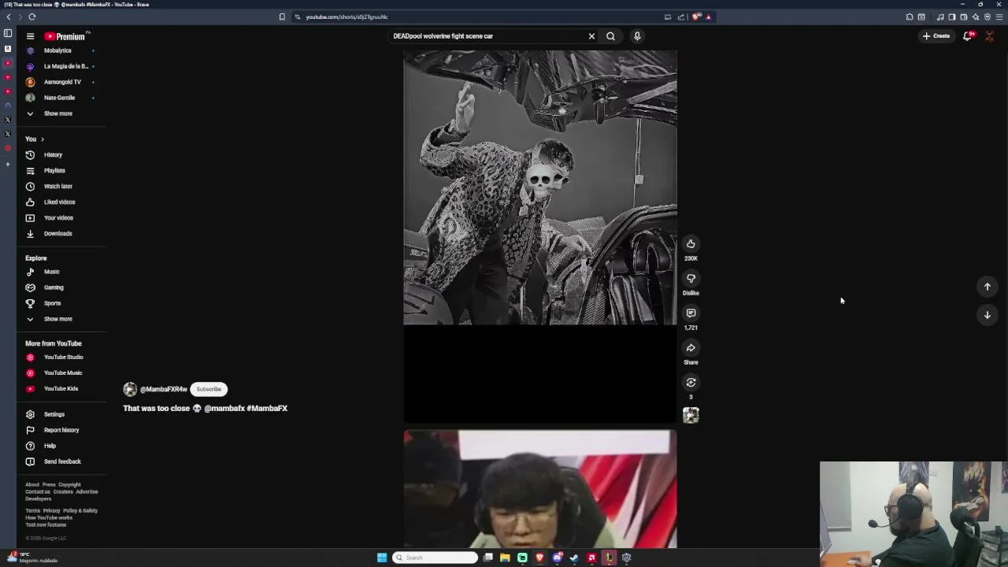1008x567 pixels.
Task: Open File Explorer from taskbar
Action: 505,558
